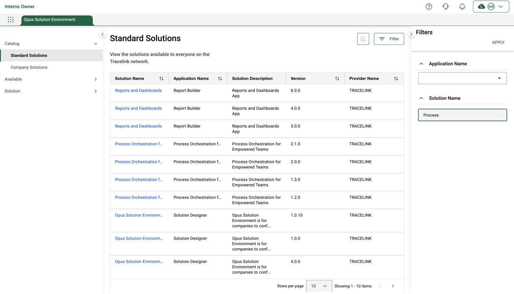This screenshot has width=514, height=294.
Task: Click the 1.0.10 version cell
Action: 296,215
